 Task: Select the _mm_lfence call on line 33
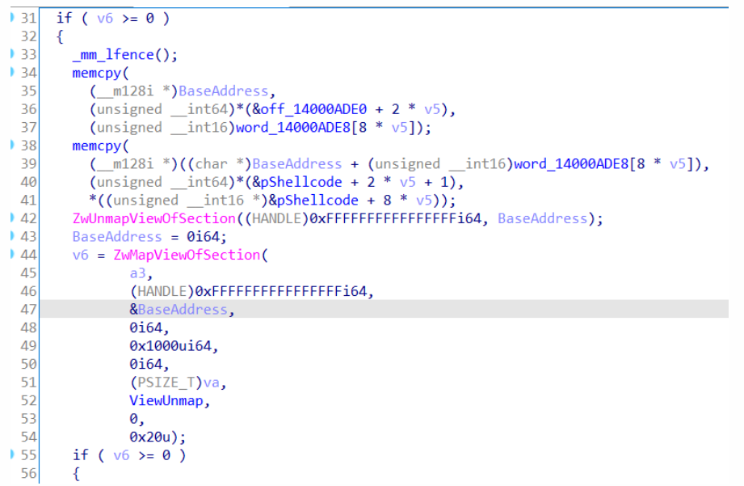113,55
